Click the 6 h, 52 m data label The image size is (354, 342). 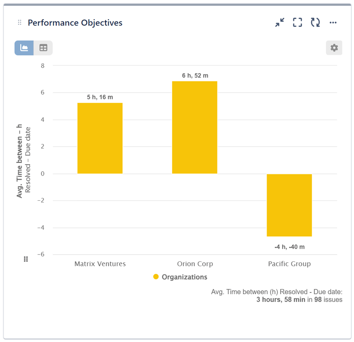click(195, 75)
